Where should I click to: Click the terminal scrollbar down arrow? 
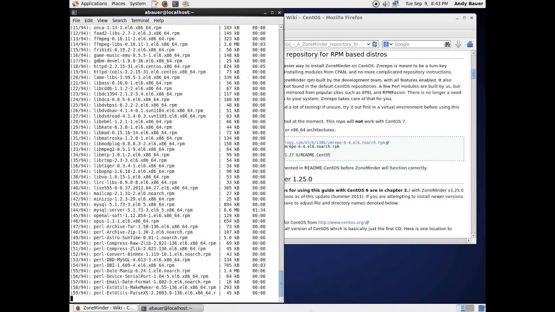[x=281, y=299]
